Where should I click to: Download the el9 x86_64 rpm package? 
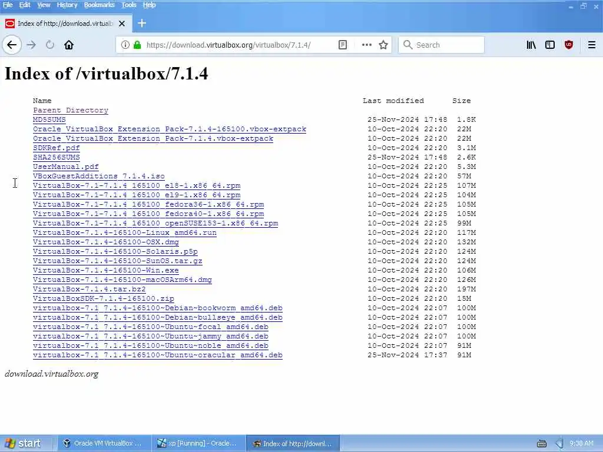point(137,195)
